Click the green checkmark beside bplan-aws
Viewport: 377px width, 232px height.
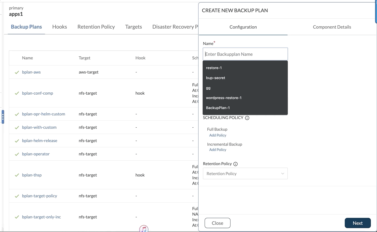[17, 72]
